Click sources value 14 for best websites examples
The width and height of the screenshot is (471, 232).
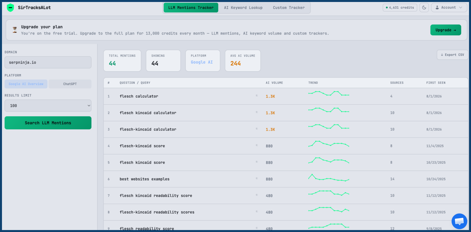pos(392,179)
